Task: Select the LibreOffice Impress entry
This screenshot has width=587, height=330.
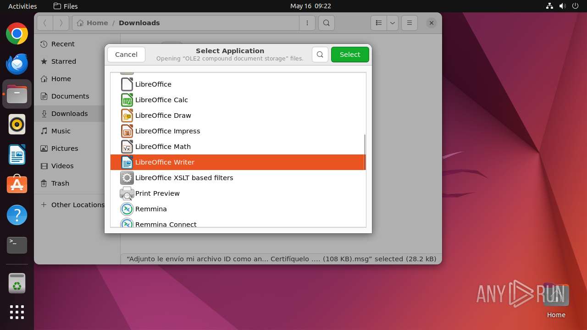Action: (238, 131)
